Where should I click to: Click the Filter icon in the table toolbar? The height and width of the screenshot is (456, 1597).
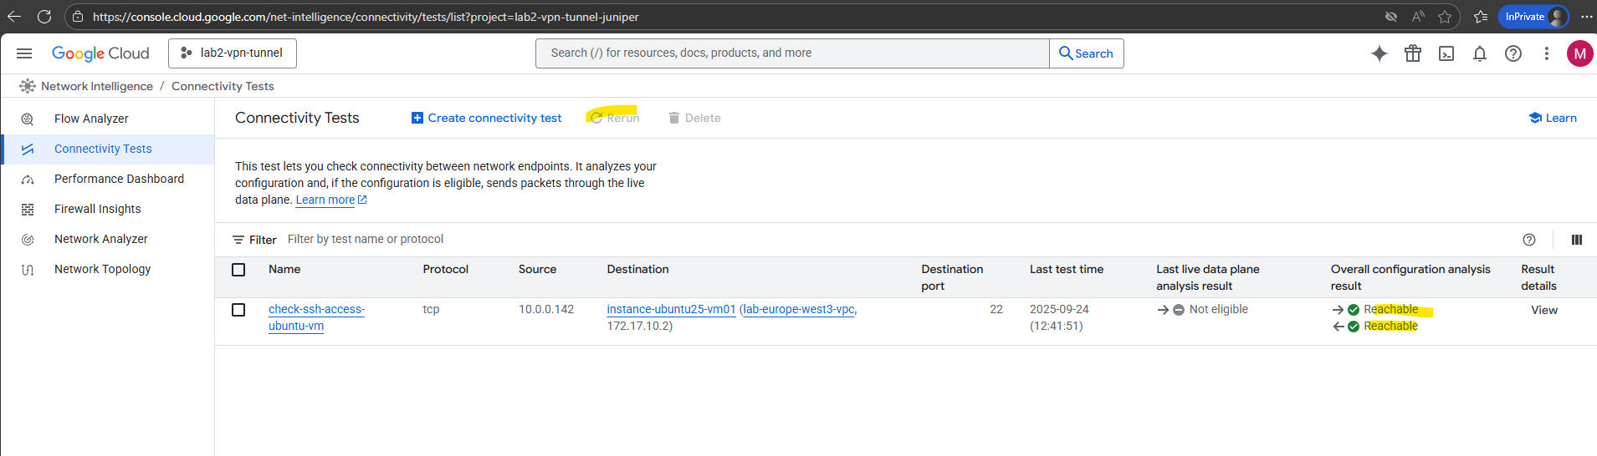point(238,240)
